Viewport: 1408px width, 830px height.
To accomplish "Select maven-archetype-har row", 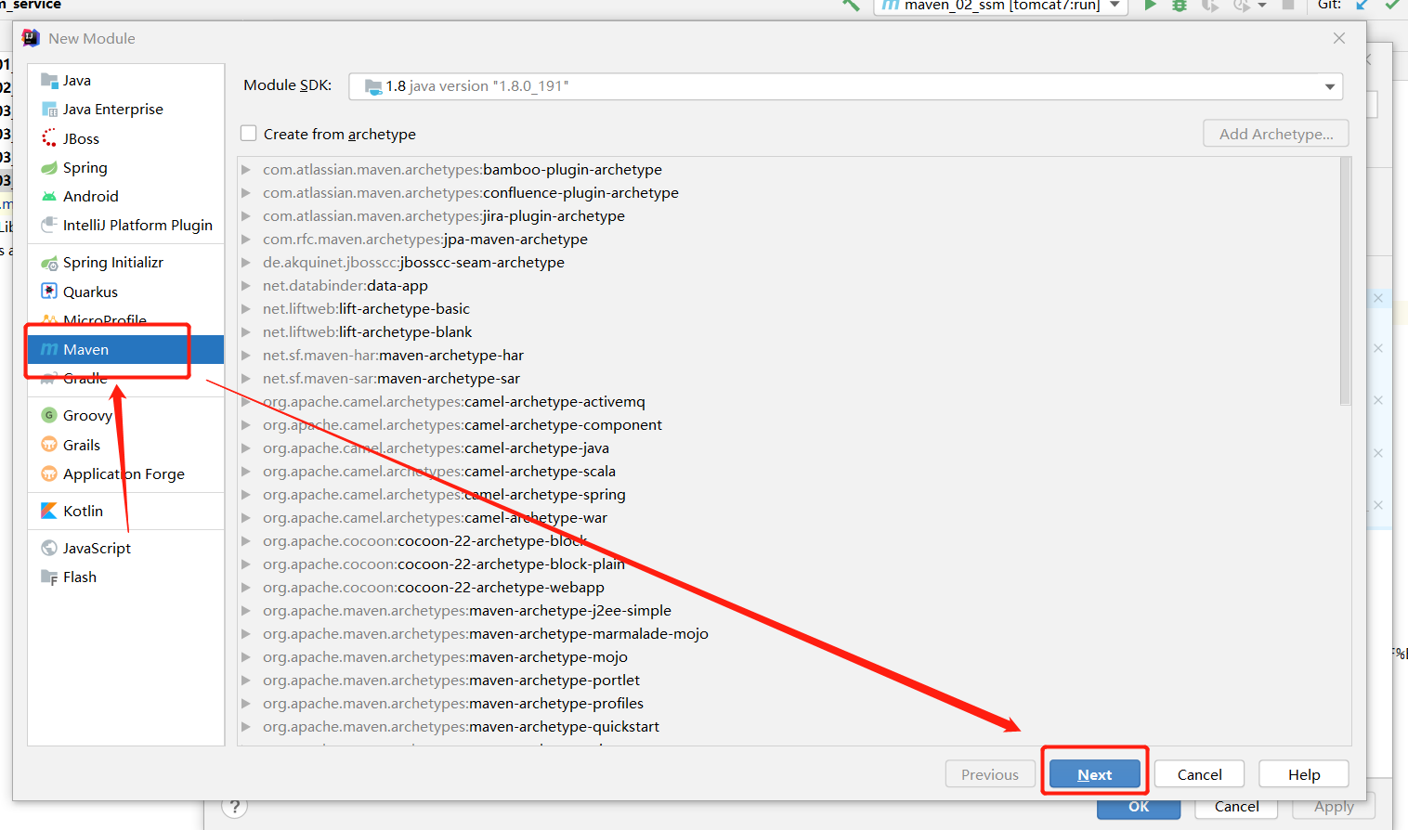I will (789, 356).
